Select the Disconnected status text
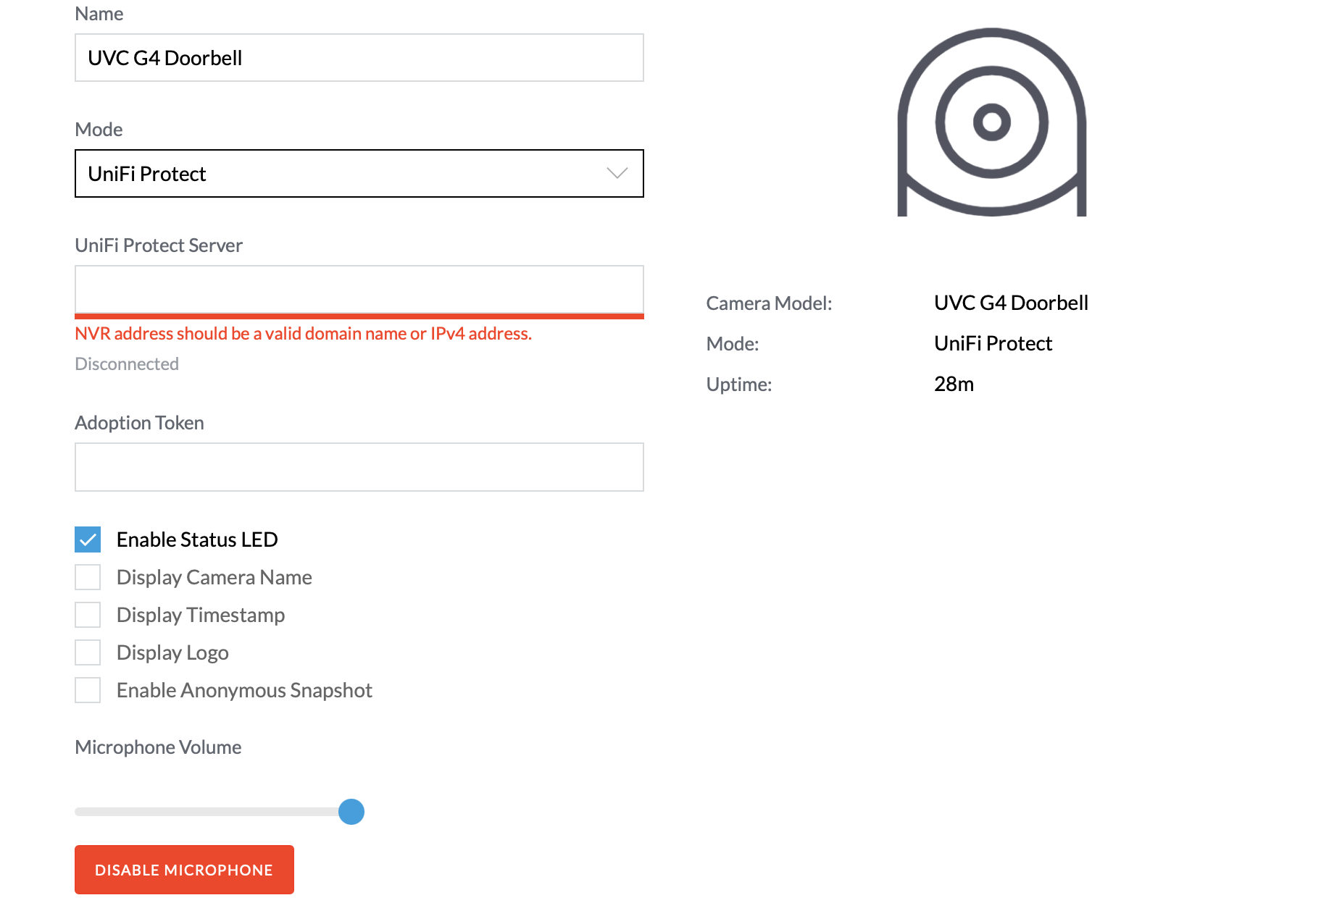1342x924 pixels. coord(127,364)
